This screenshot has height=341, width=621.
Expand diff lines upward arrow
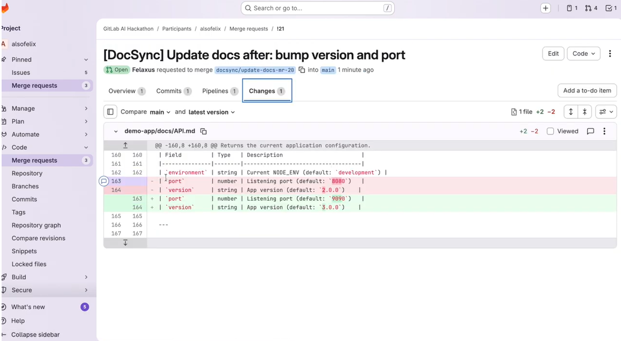click(x=125, y=145)
